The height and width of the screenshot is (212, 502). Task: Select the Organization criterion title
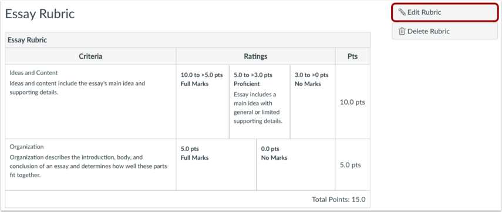pos(26,147)
